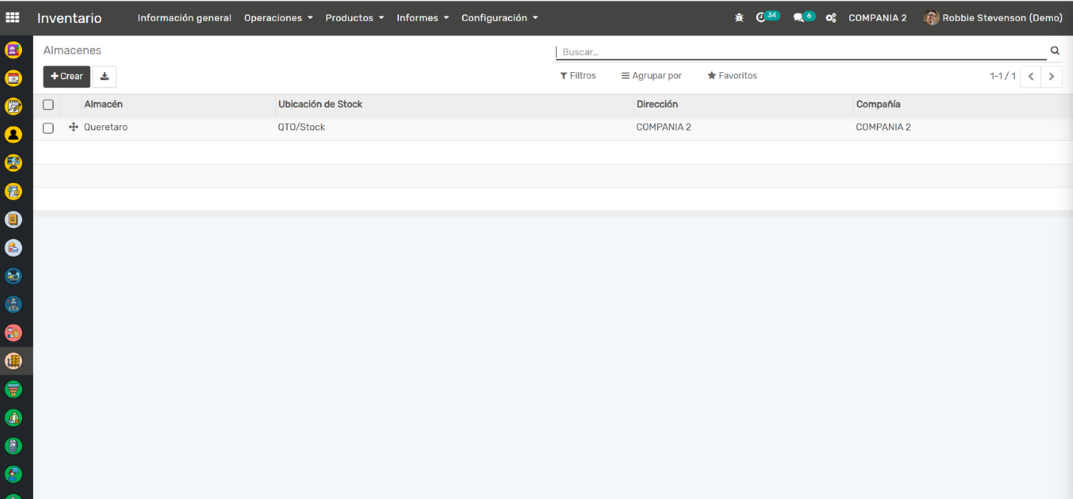Open the Informes dropdown menu
This screenshot has height=499, width=1073.
tap(422, 18)
